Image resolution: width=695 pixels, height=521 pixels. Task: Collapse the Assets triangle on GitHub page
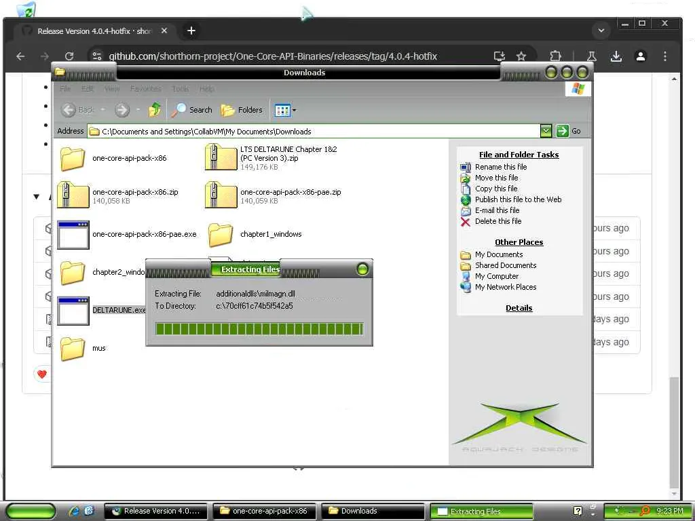click(x=37, y=196)
